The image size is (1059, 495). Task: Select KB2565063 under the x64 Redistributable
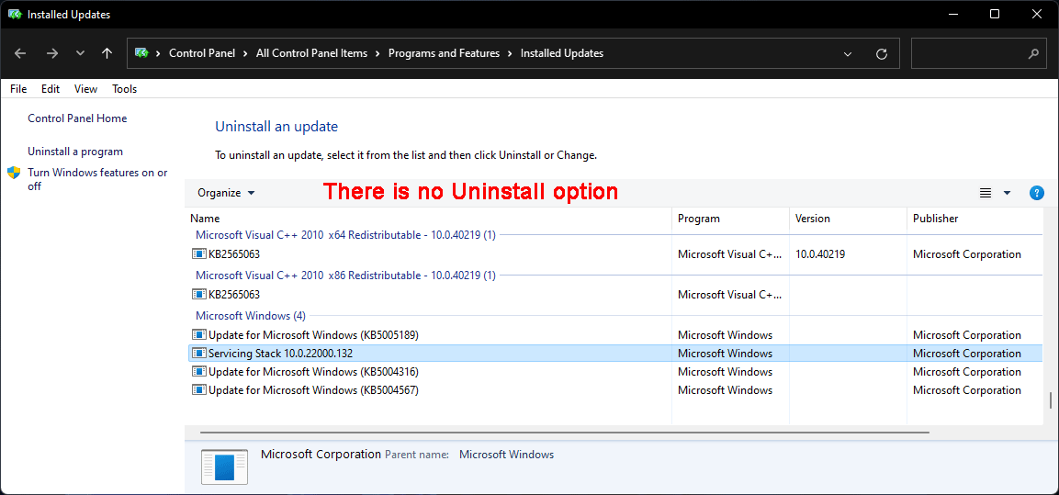614,254
